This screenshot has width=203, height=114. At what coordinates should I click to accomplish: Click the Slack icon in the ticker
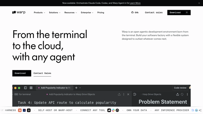[113, 110]
